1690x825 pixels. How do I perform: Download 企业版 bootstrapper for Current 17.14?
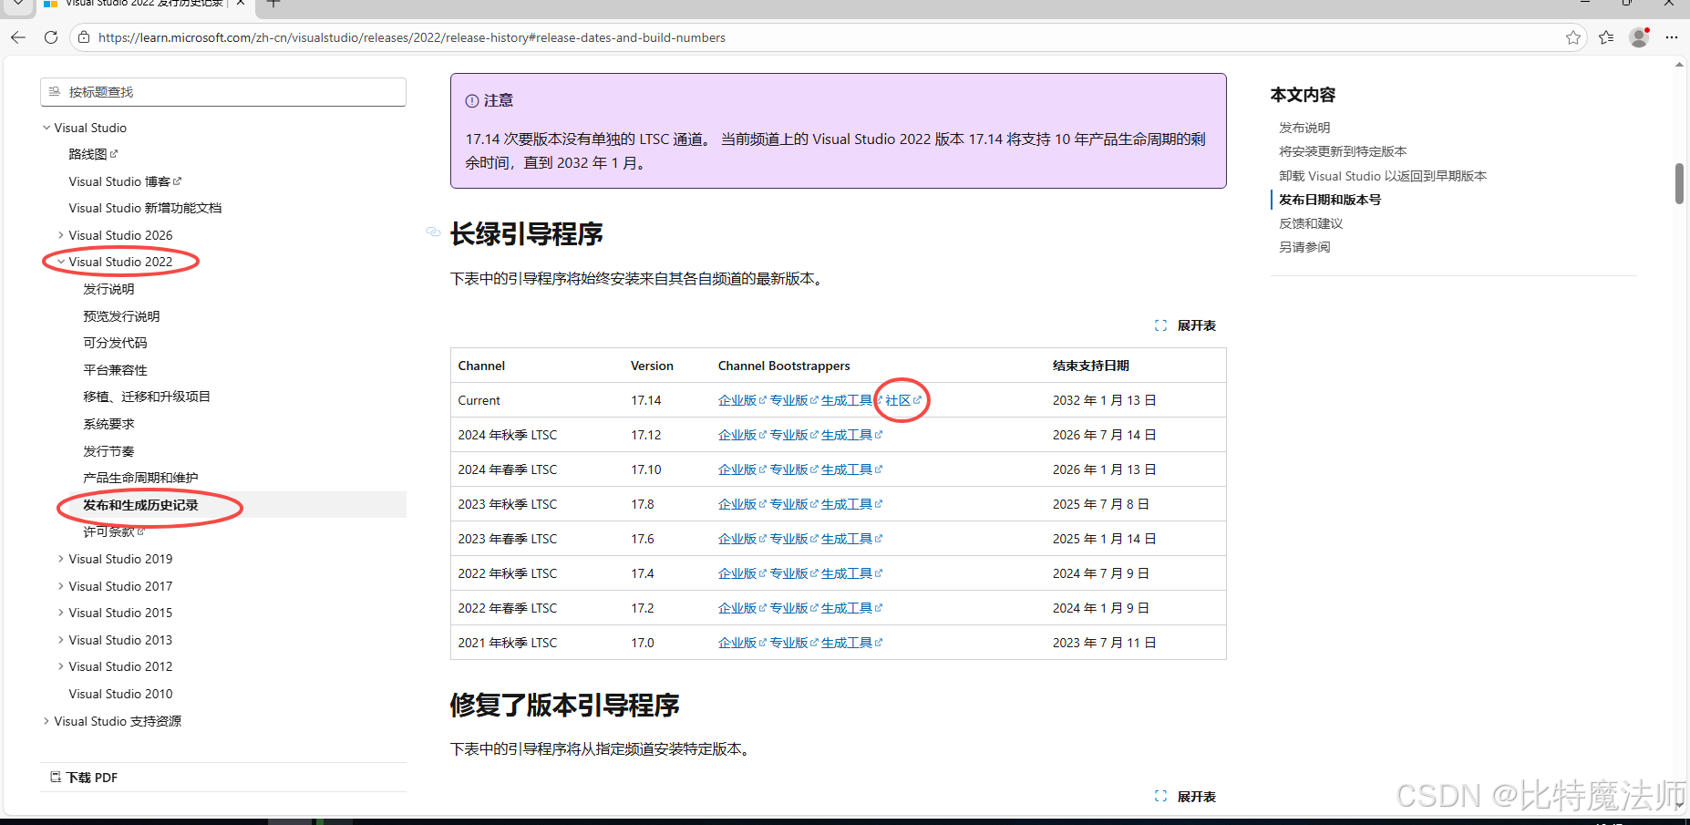[x=742, y=400]
